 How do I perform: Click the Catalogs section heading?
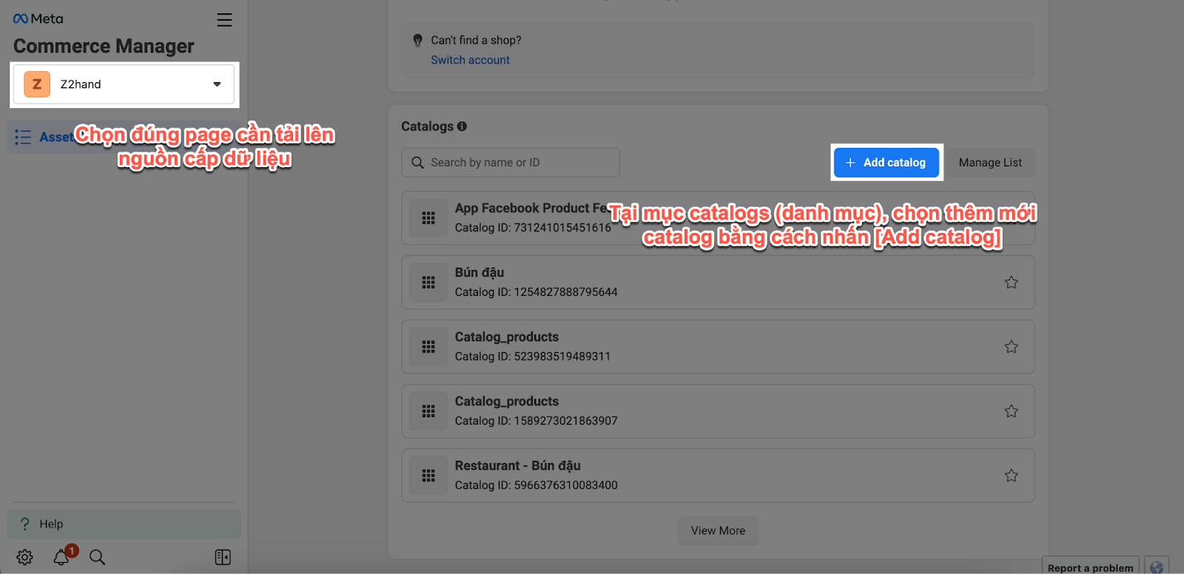click(x=427, y=126)
